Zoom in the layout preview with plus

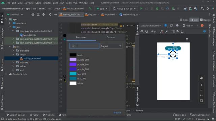(x=201, y=85)
